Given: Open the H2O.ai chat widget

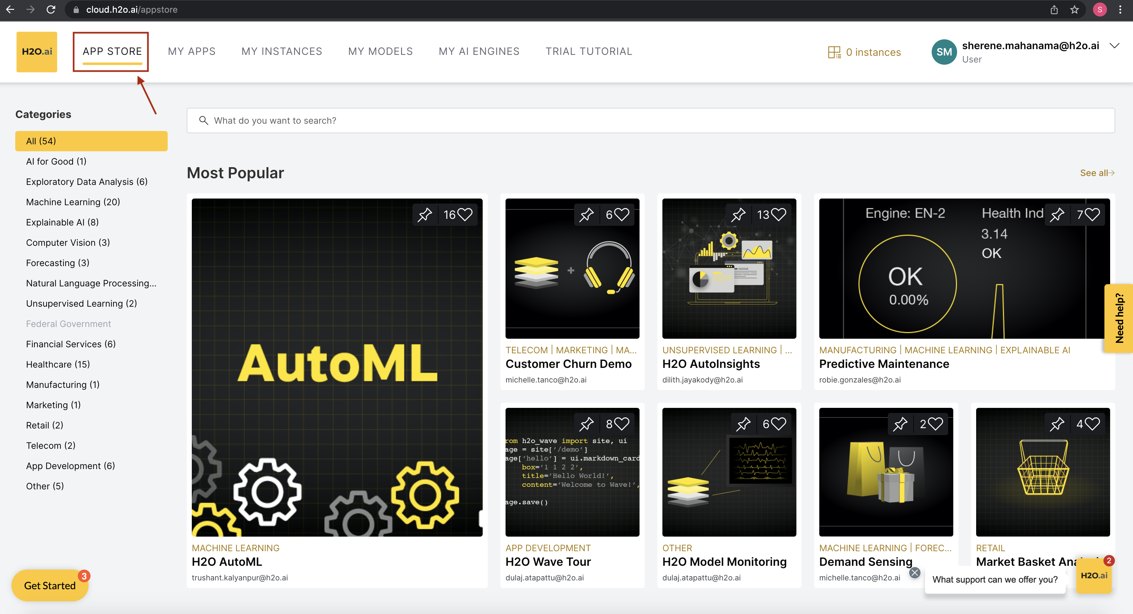Looking at the screenshot, I should coord(1093,575).
